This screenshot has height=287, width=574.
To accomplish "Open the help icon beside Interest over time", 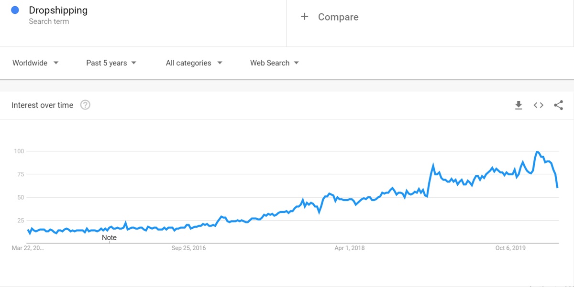I will 85,105.
